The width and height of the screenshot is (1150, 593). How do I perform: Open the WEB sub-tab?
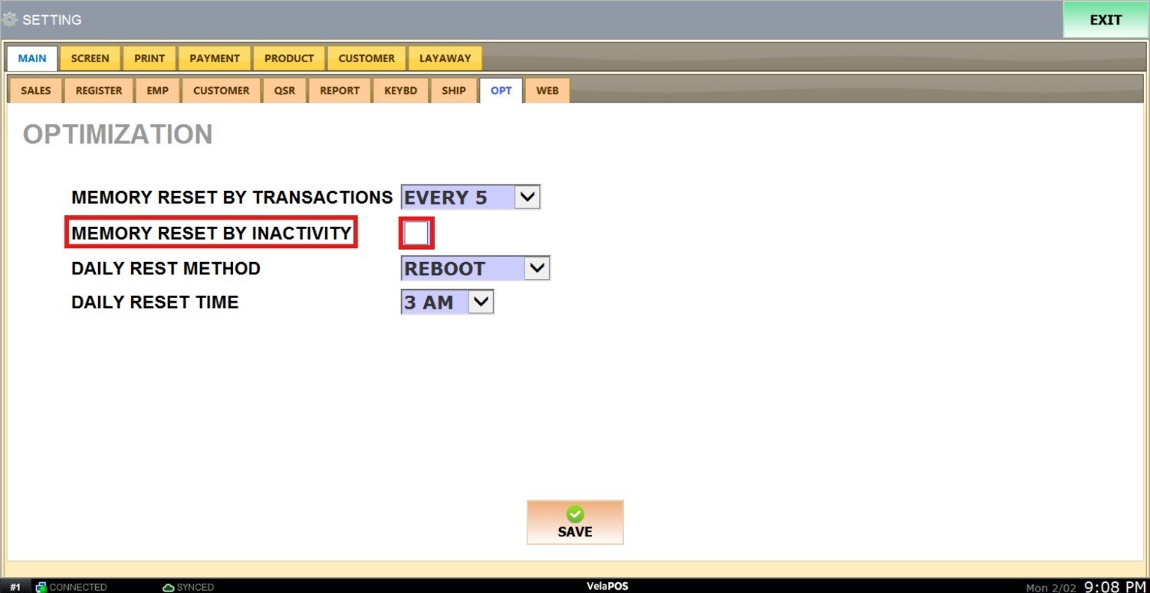coord(547,90)
